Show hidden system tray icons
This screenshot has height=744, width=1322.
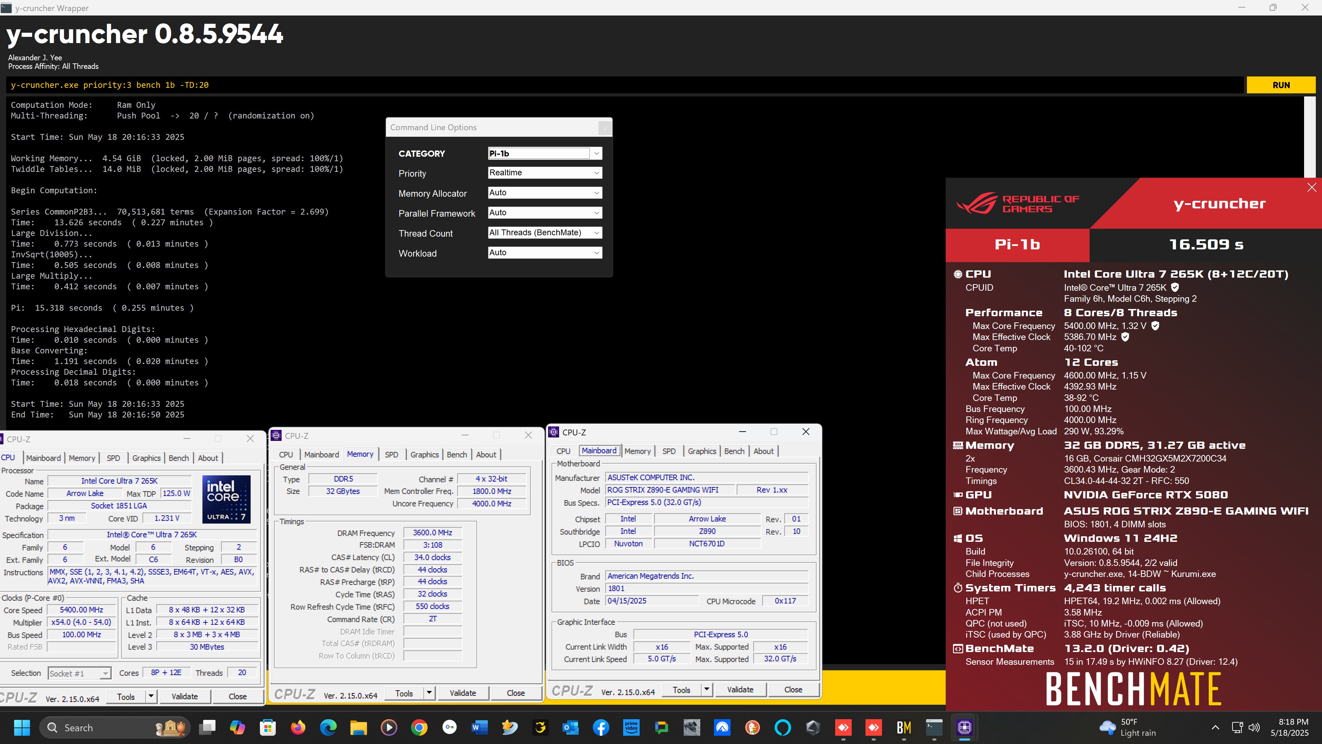click(1215, 727)
